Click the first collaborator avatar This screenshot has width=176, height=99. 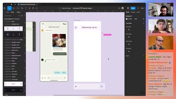(123, 8)
